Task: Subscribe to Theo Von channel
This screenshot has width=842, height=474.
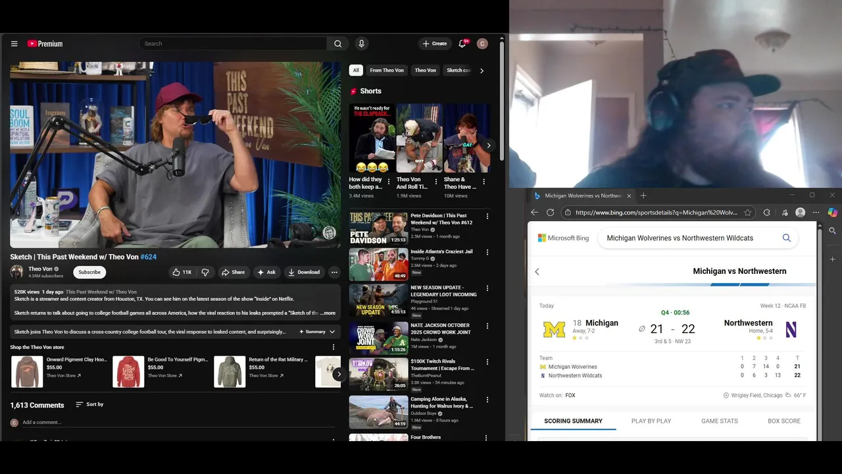Action: coord(89,272)
